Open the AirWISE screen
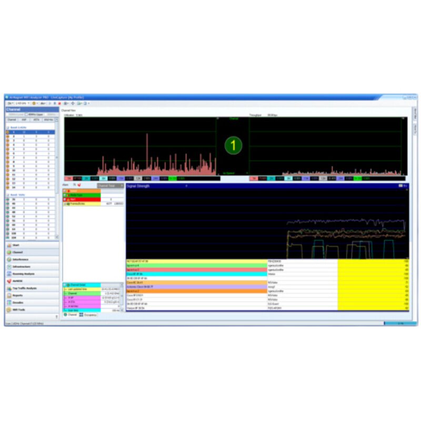The width and height of the screenshot is (421, 421). (x=32, y=281)
